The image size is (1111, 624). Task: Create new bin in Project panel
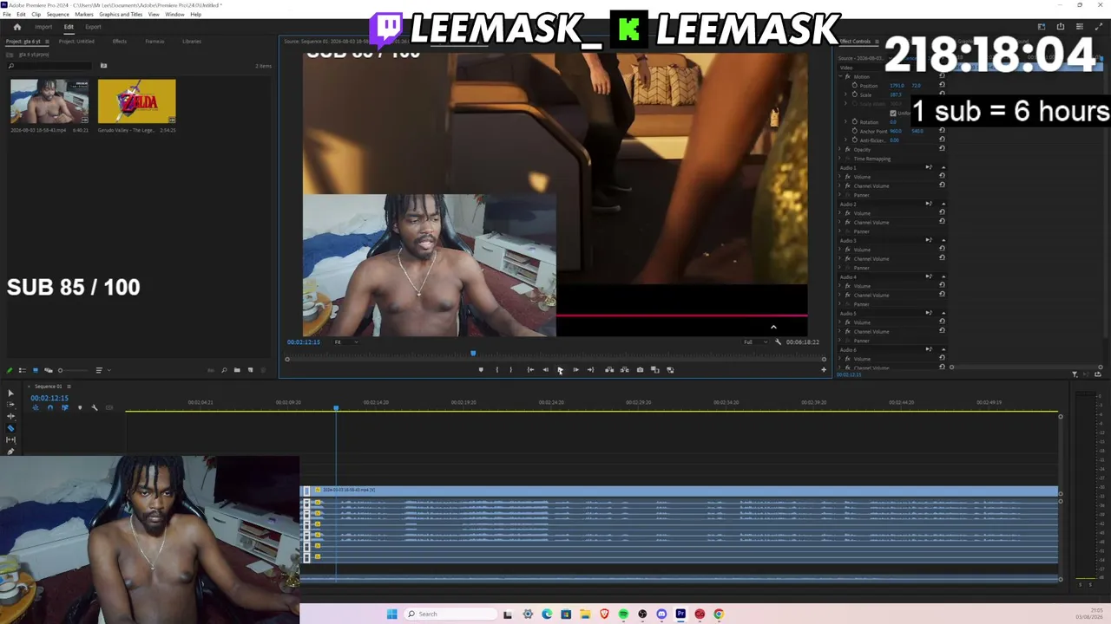237,371
